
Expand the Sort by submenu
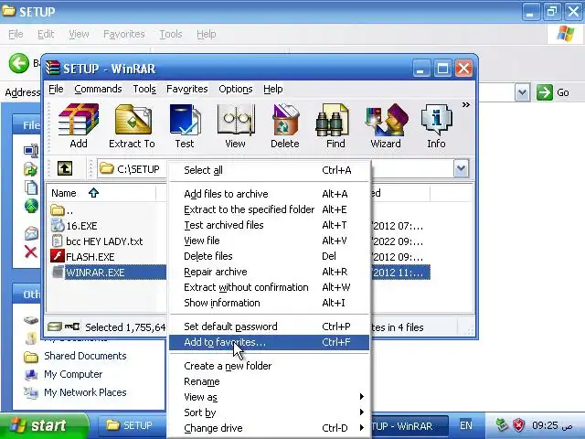(270, 412)
